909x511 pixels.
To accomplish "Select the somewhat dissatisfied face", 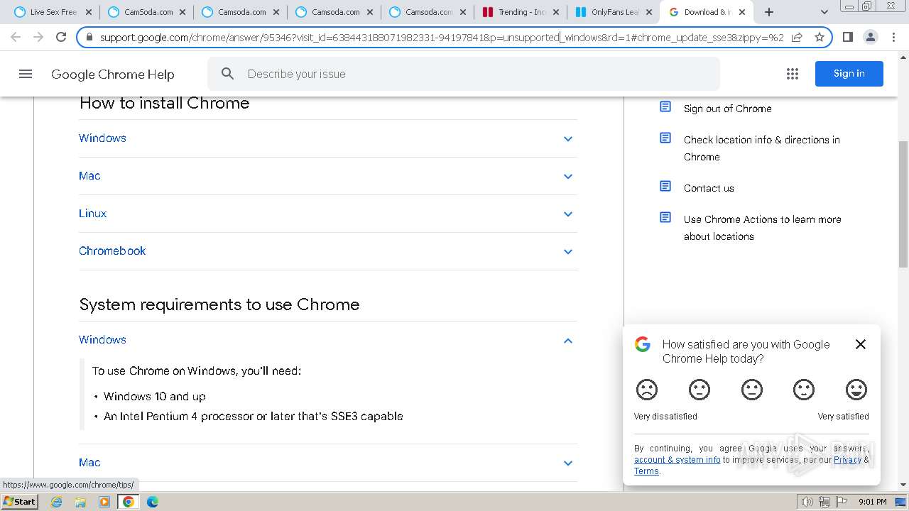I will tap(700, 390).
